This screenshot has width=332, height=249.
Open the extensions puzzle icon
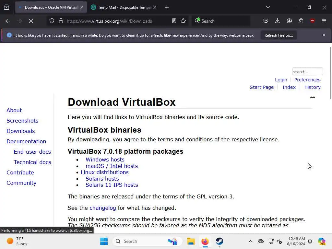[x=301, y=21]
